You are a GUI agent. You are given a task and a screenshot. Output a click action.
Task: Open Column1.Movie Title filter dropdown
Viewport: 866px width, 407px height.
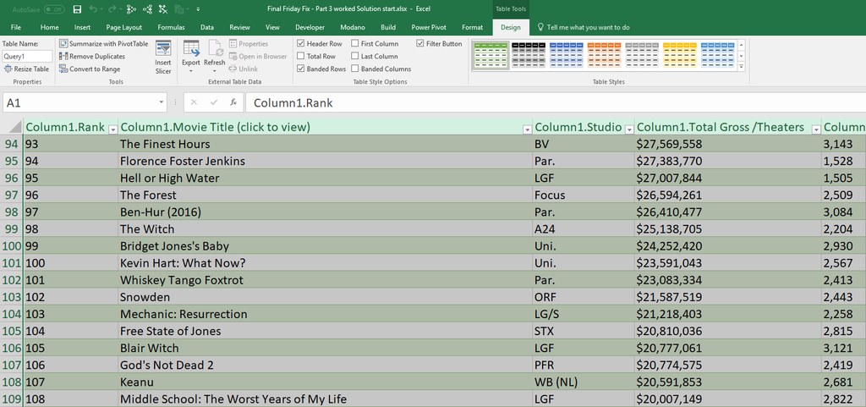pyautogui.click(x=527, y=129)
